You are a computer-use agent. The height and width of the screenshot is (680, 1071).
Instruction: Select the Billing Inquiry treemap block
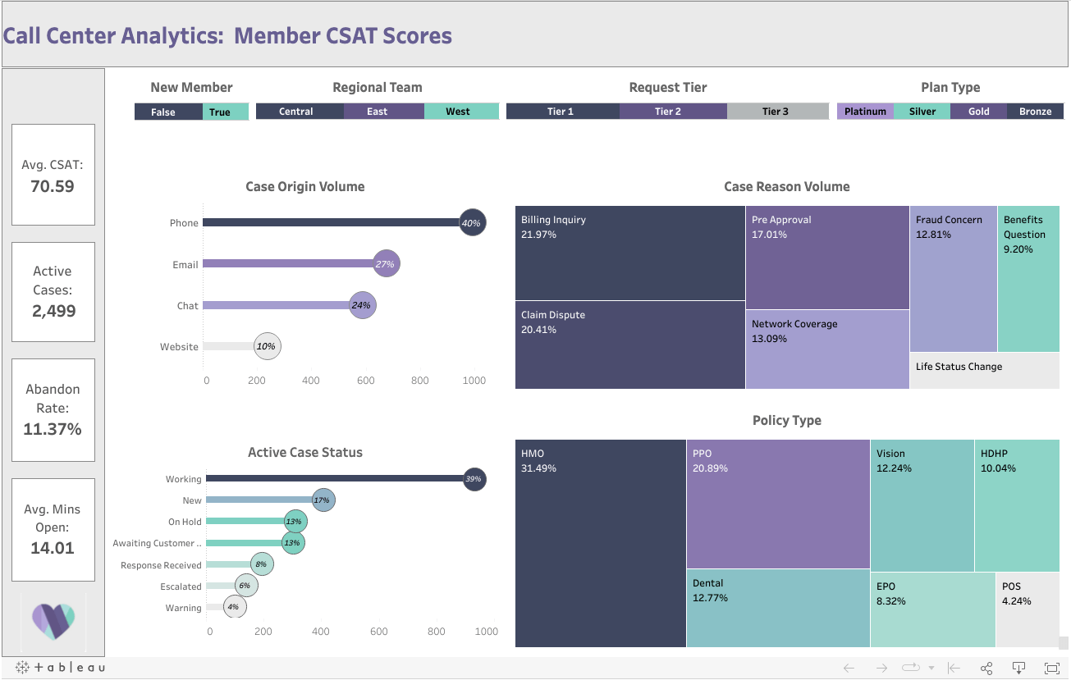coord(629,250)
